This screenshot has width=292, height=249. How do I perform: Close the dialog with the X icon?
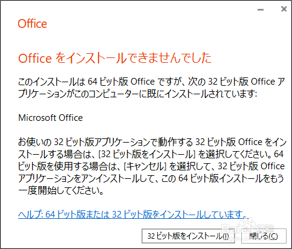coord(284,9)
